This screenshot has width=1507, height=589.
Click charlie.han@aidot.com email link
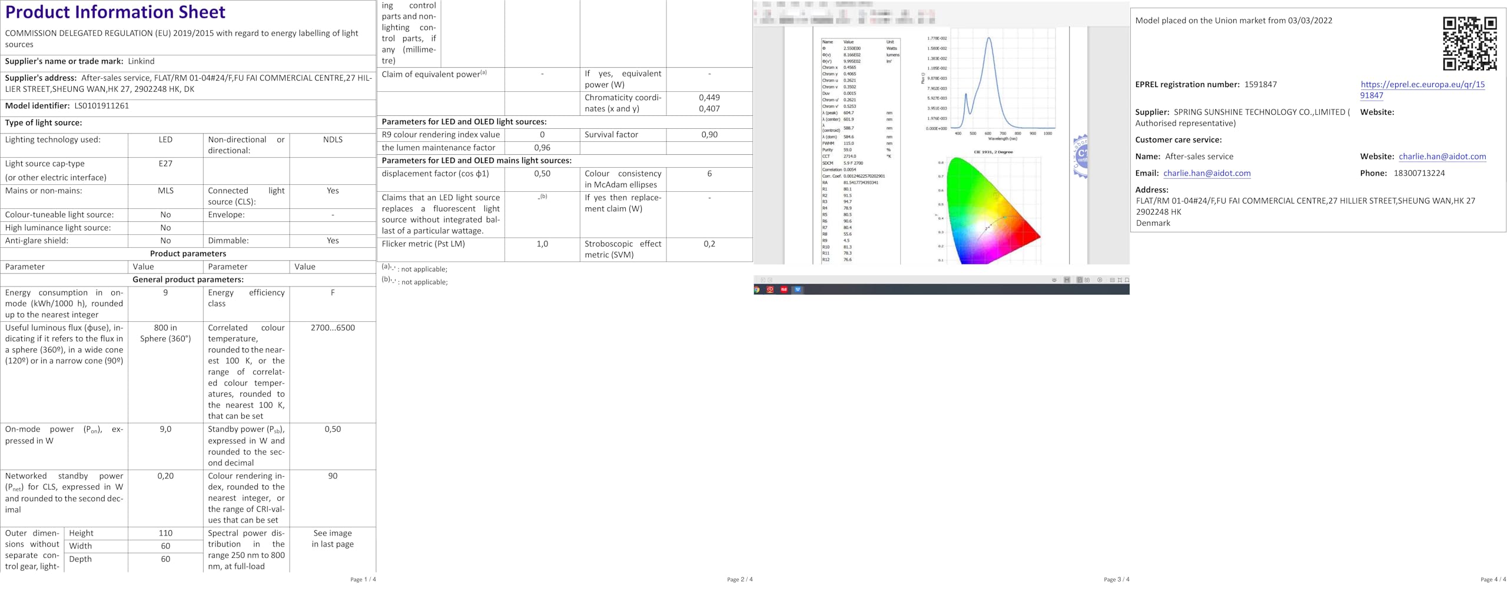pos(1207,173)
